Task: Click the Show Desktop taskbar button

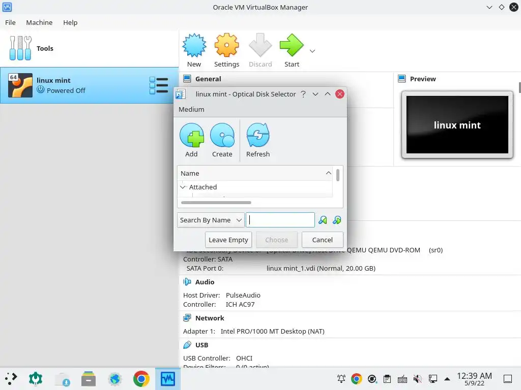Action: [x=508, y=379]
